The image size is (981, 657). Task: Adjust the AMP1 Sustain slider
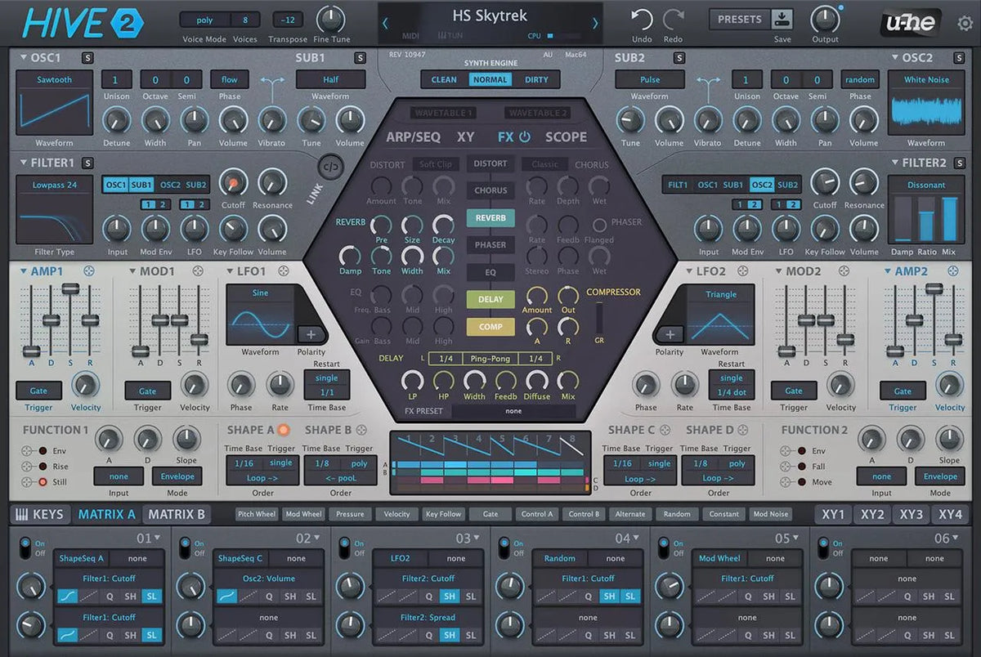click(x=71, y=289)
